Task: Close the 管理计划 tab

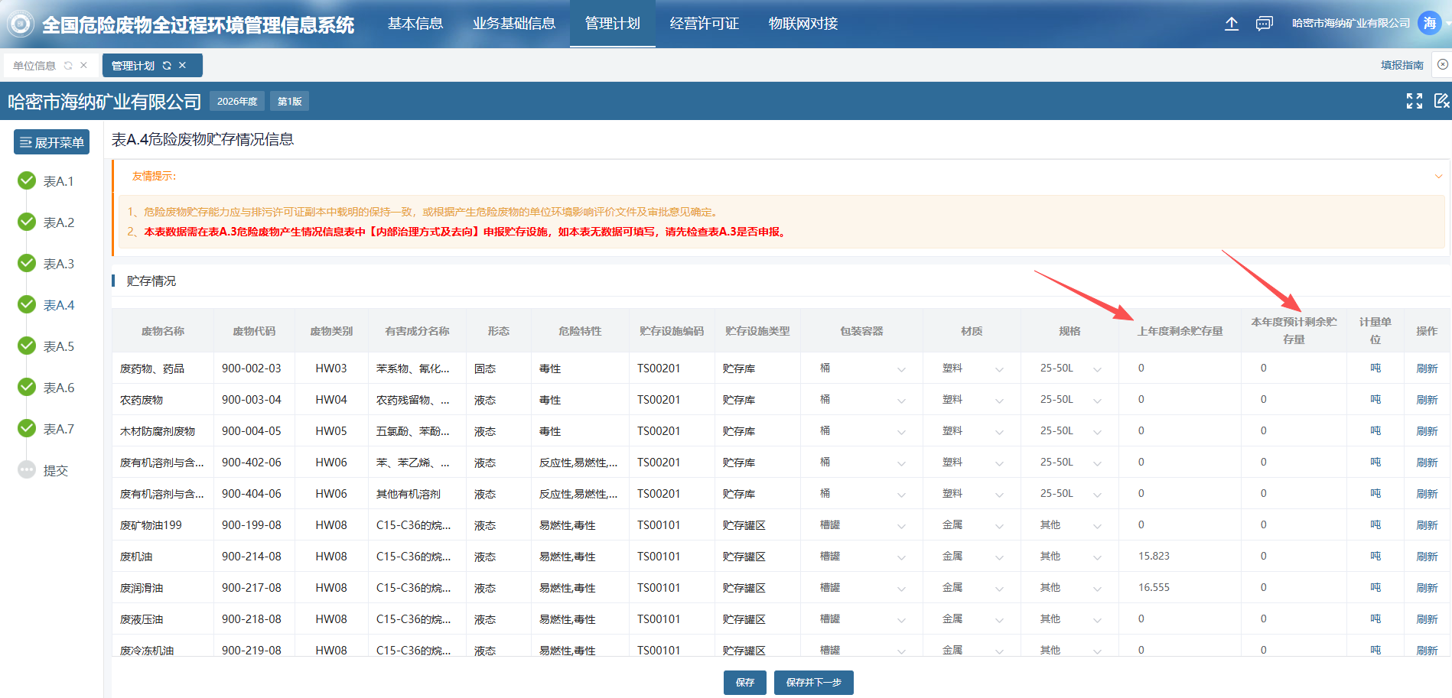Action: point(183,66)
